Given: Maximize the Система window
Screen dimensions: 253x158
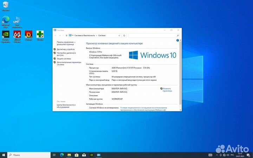Looking at the screenshot, I should point(171,30).
